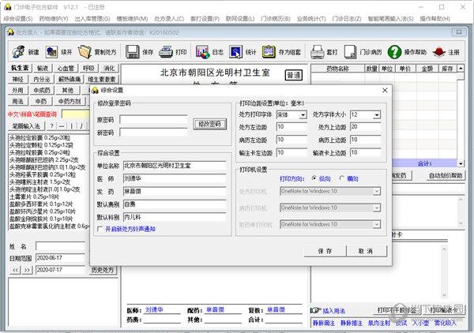474x333 pixels.
Task: Click the 肌内注射 usage link
Action: 379,324
